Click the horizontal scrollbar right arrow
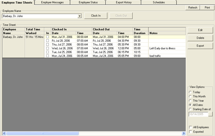The height and width of the screenshot is (136, 215). click(x=184, y=133)
